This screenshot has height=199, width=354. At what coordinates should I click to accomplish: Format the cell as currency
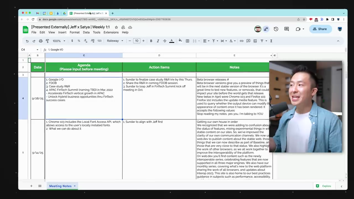point(72,41)
